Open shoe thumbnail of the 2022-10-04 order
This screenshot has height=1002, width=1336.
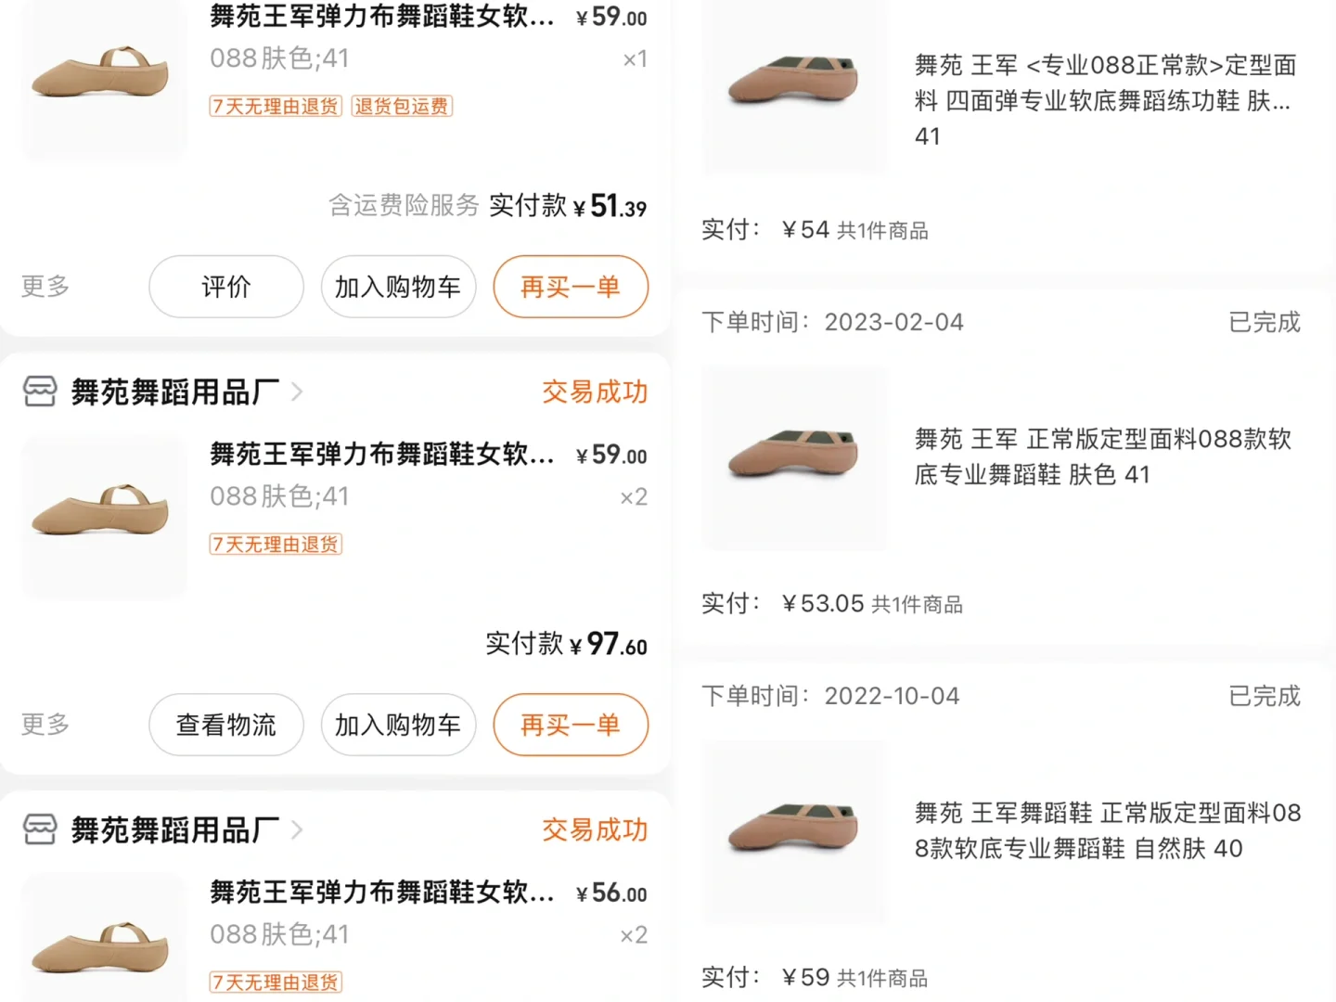[x=794, y=832]
